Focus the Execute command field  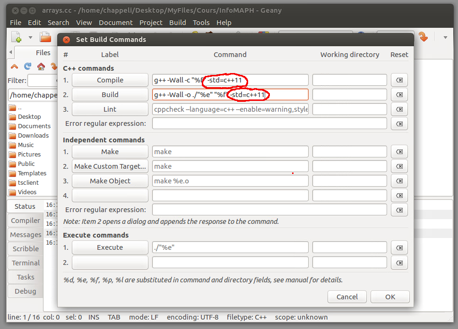click(x=230, y=247)
